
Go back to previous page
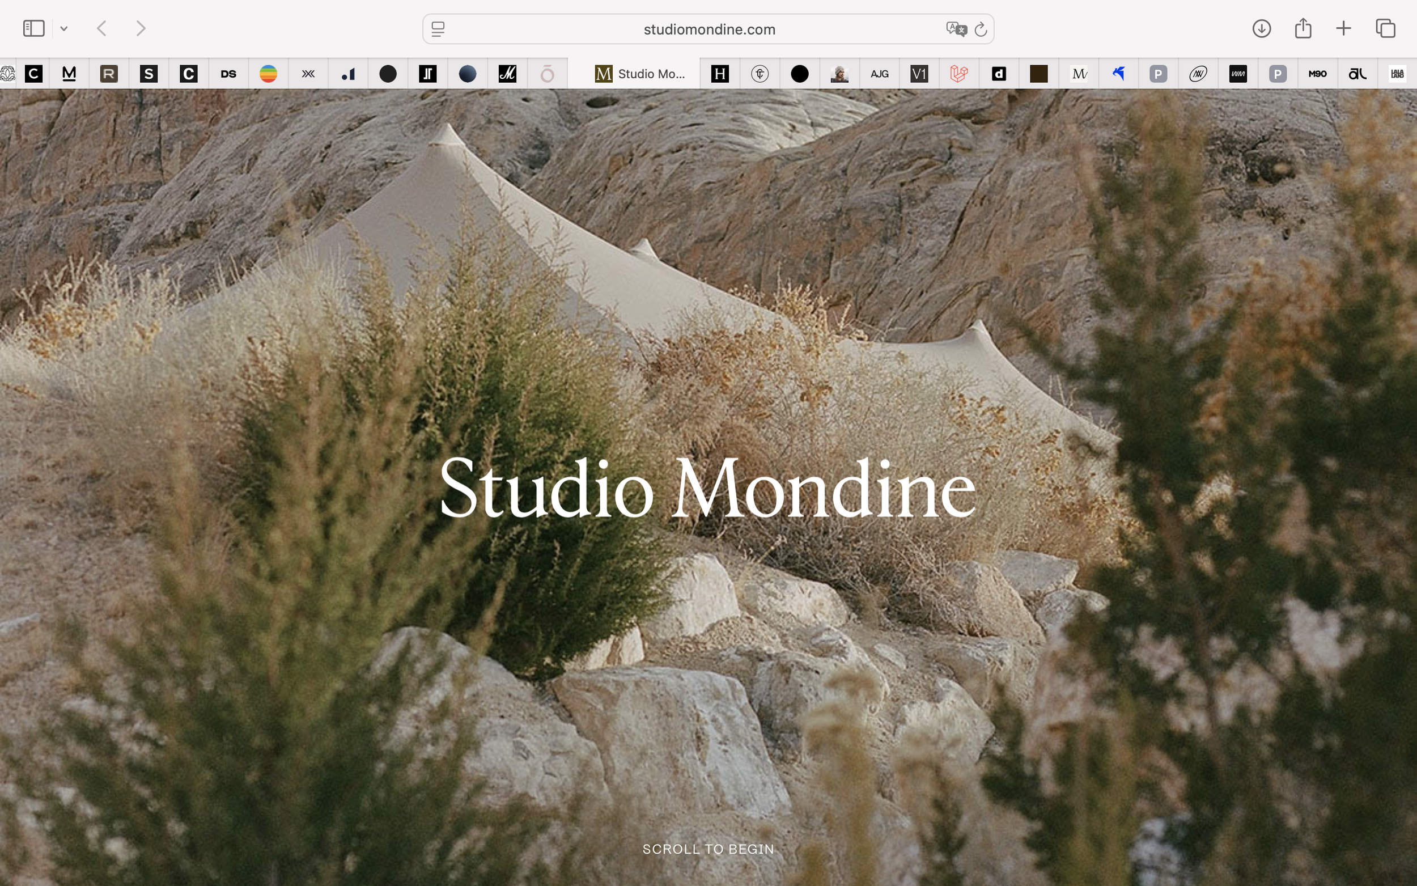102,28
